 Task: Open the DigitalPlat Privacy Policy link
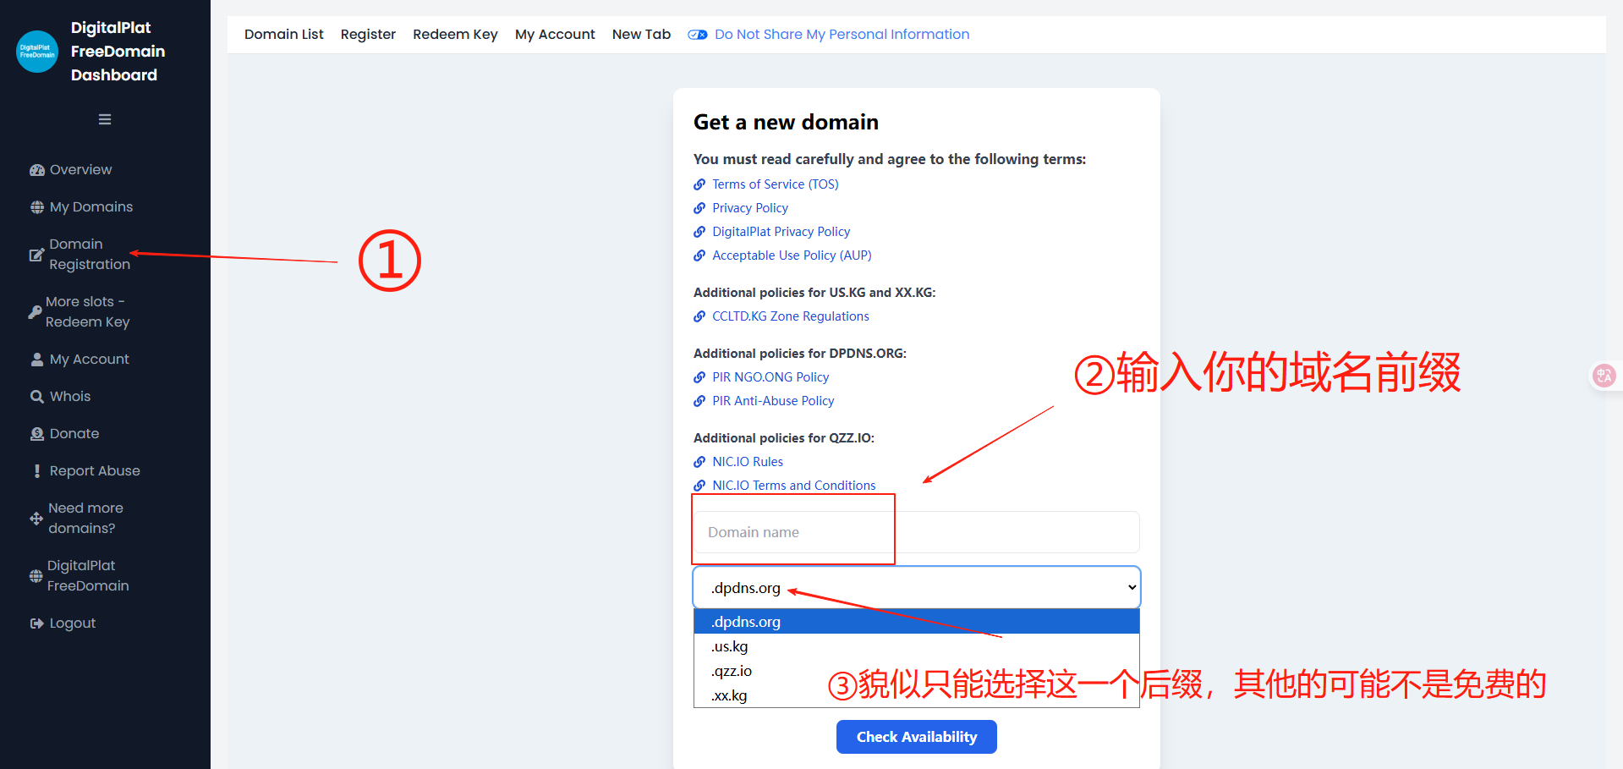point(781,232)
